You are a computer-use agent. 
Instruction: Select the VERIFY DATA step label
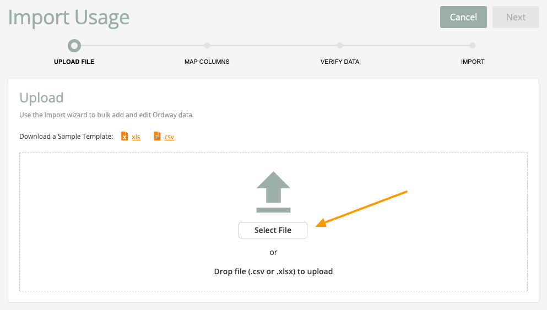click(340, 62)
